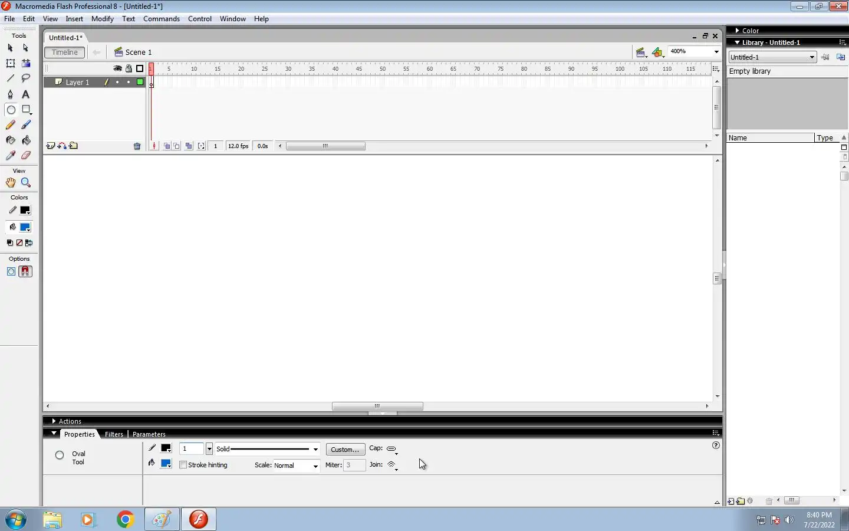The height and width of the screenshot is (531, 849).
Task: Select the Gradient Transform tool
Action: point(25,63)
